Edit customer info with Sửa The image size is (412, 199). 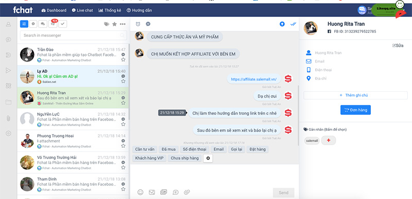[x=398, y=46]
